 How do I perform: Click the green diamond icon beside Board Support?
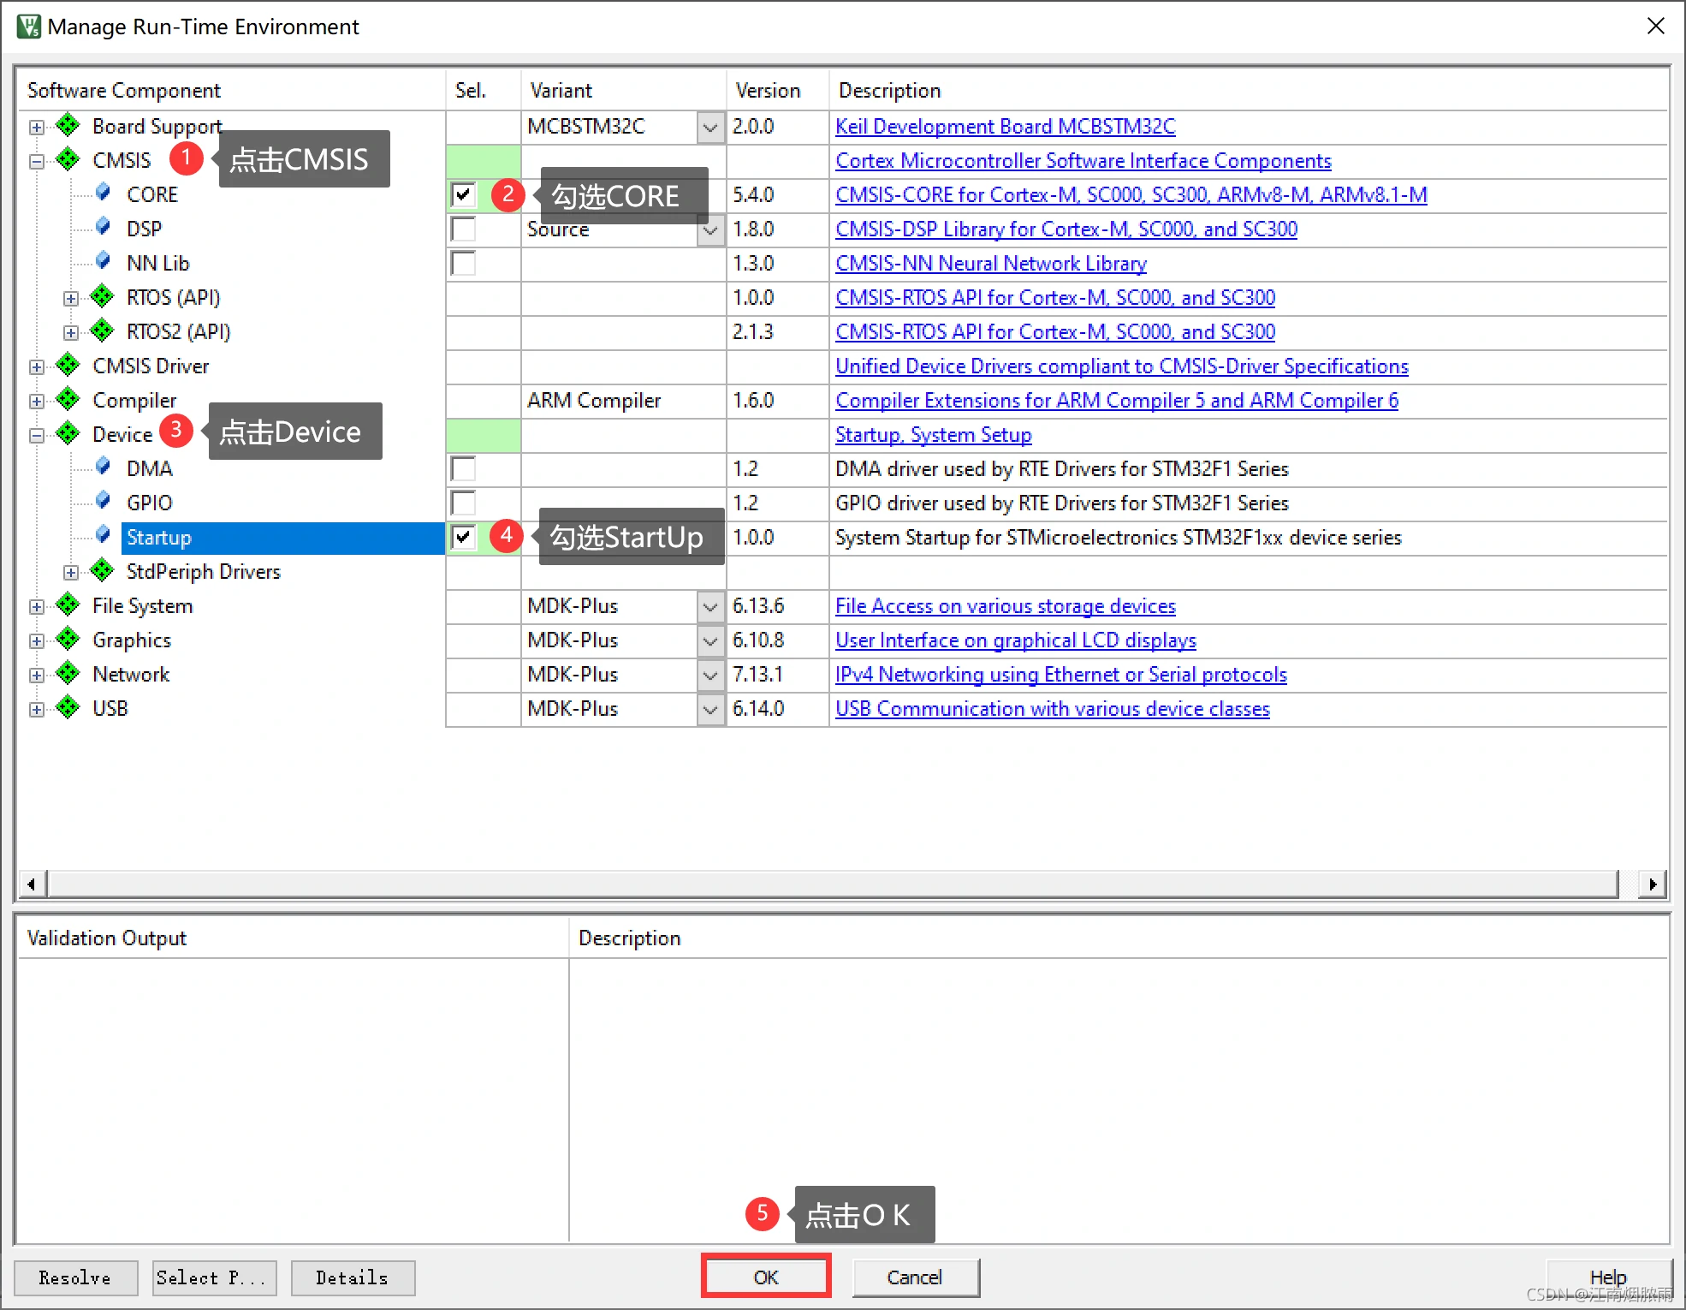pyautogui.click(x=68, y=126)
